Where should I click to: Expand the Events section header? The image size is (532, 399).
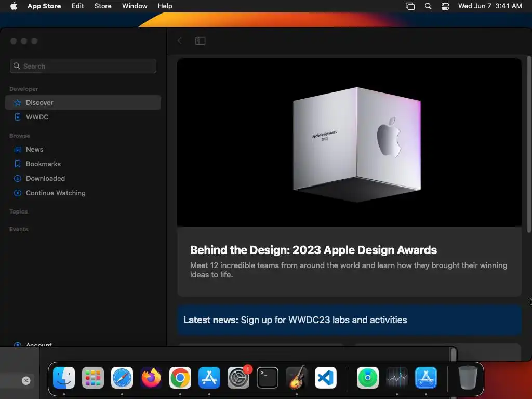click(x=19, y=229)
